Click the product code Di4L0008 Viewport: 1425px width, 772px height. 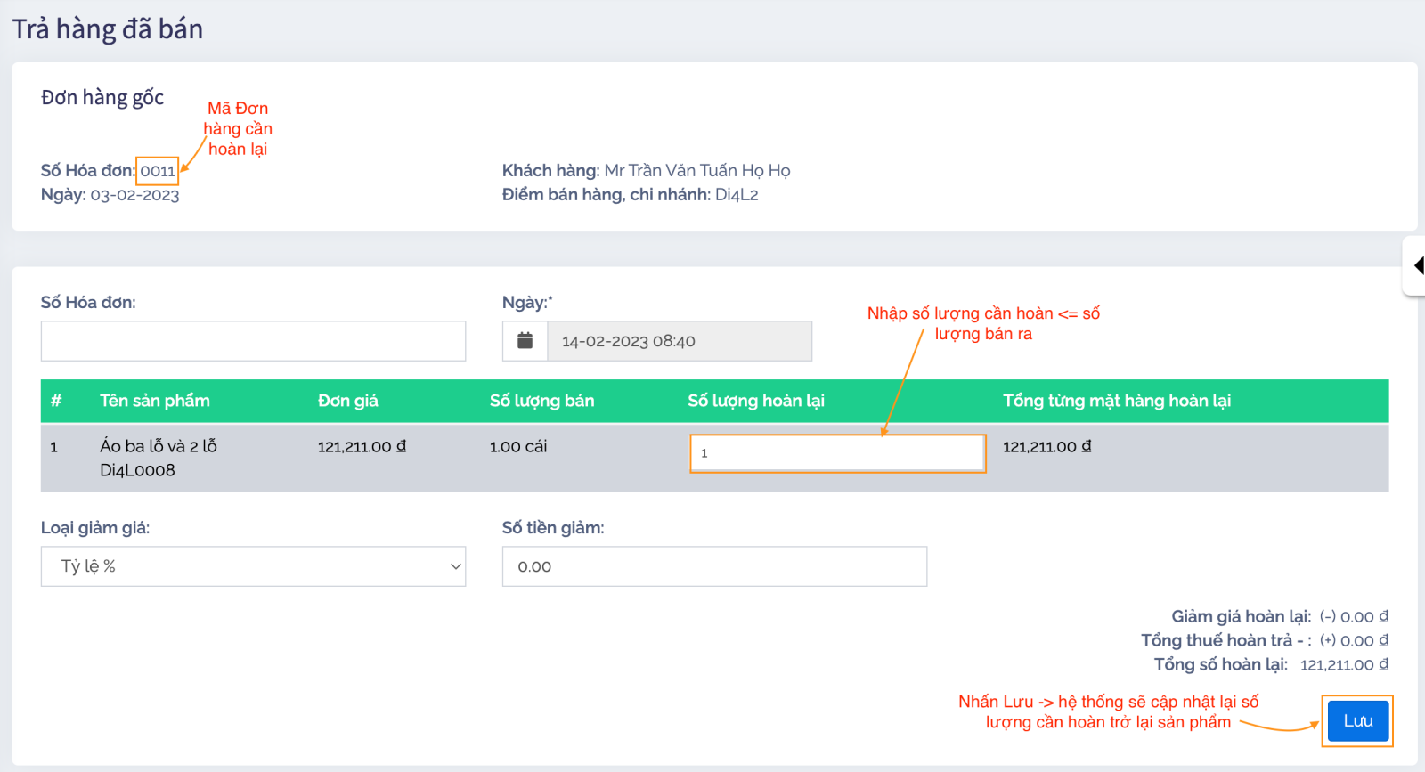[x=137, y=470]
